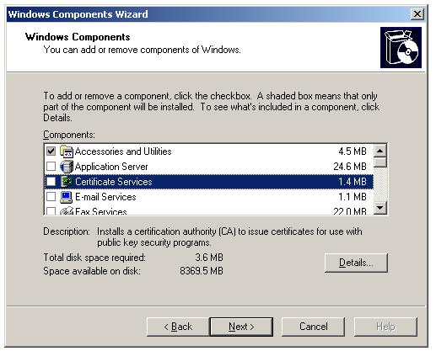Tick the Certificate Services checkbox
The image size is (436, 351).
(x=51, y=182)
